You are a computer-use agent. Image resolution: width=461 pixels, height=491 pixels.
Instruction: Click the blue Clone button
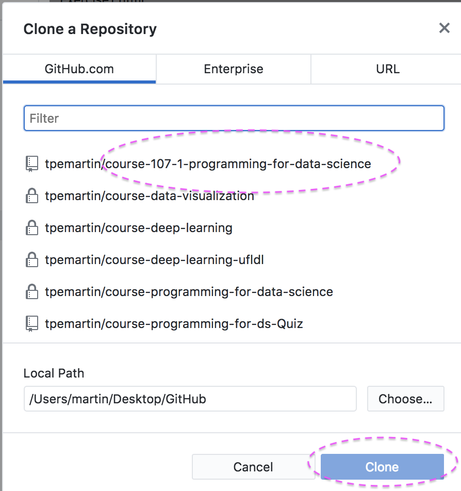tap(382, 467)
